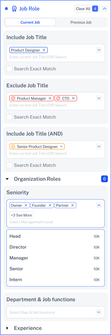Click the Job Role badge icon
This screenshot has height=335, width=111.
point(14,9)
